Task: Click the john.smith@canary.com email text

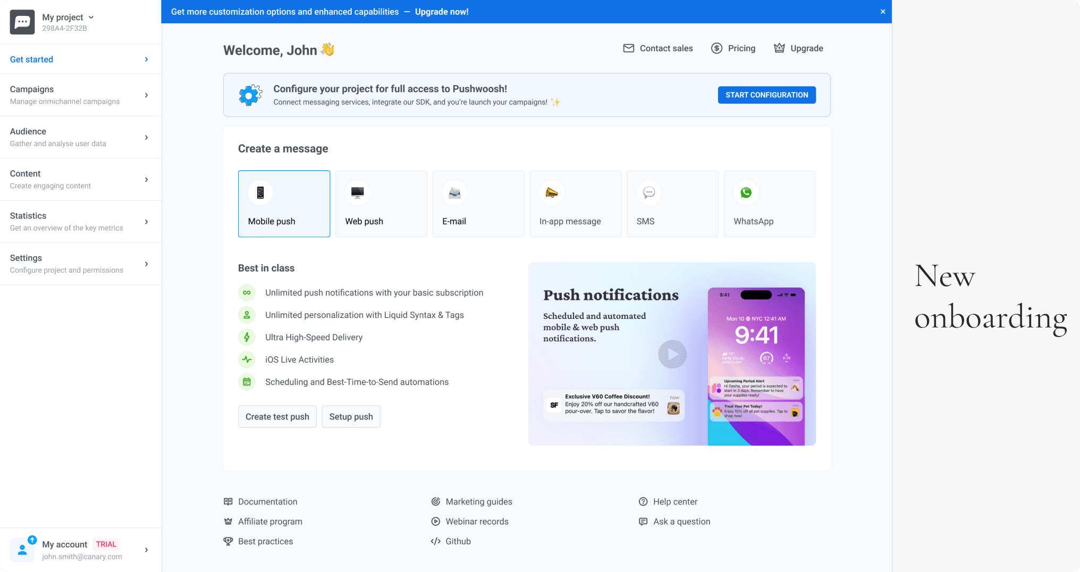Action: [82, 557]
